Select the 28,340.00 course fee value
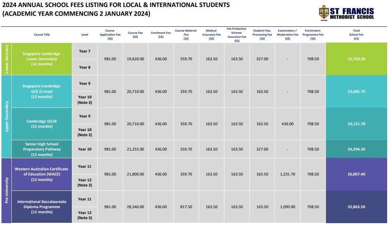Screen dimensions: 389x225 coord(135,207)
